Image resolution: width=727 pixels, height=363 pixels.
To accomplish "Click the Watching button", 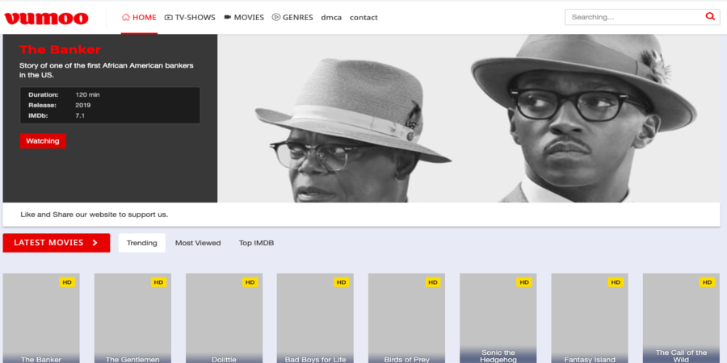I will tap(43, 140).
